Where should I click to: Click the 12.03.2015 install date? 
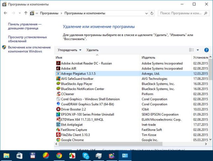[x=200, y=74]
